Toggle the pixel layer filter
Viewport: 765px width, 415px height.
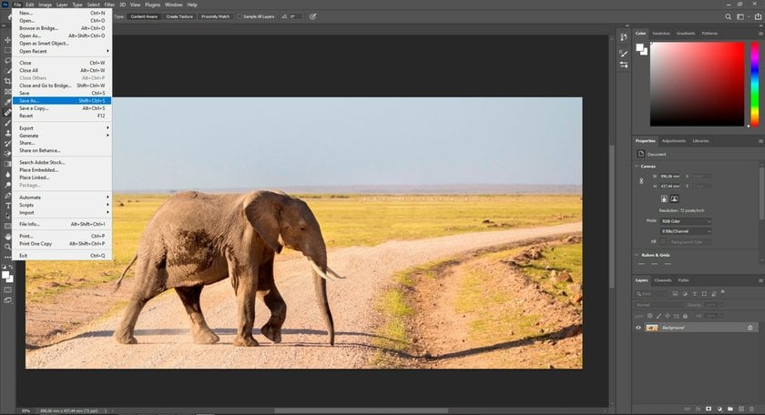675,294
